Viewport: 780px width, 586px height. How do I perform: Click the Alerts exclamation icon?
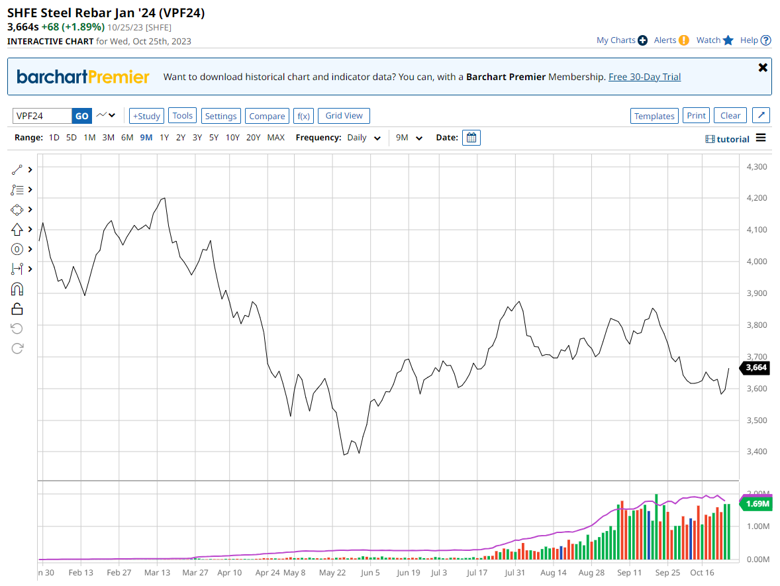(x=684, y=40)
